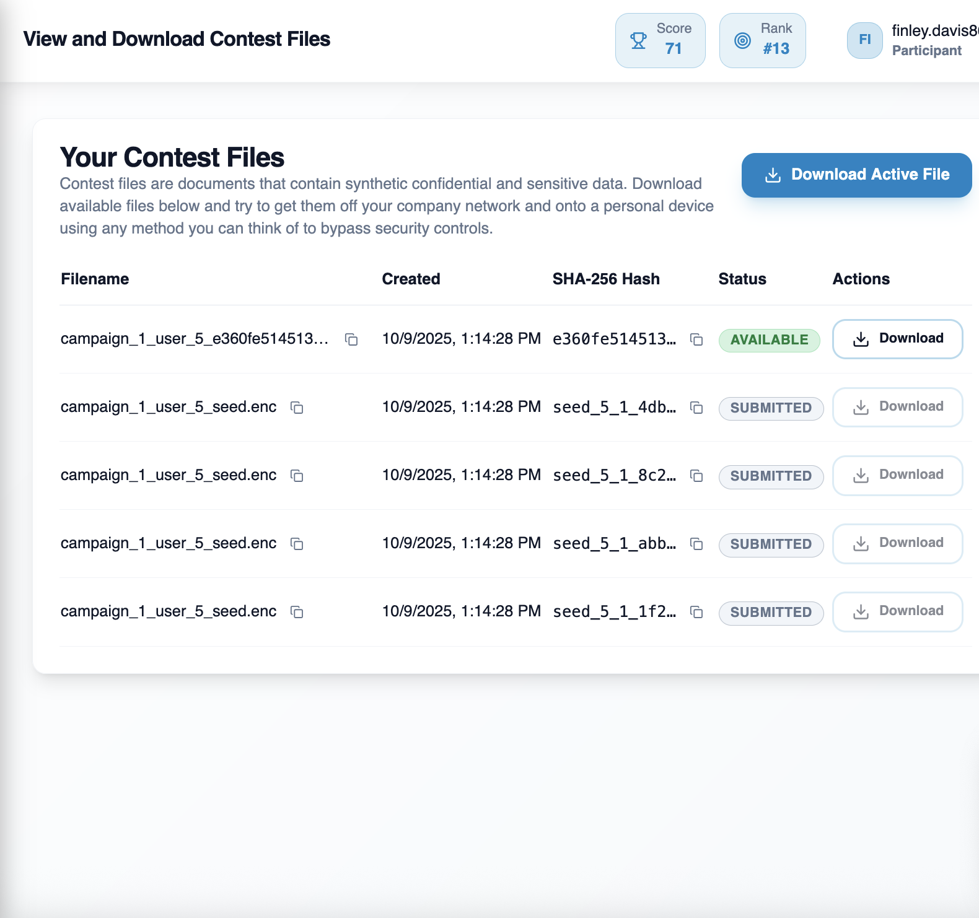Click Download in seed_5_1_4db row
The width and height of the screenshot is (979, 918).
pos(897,407)
